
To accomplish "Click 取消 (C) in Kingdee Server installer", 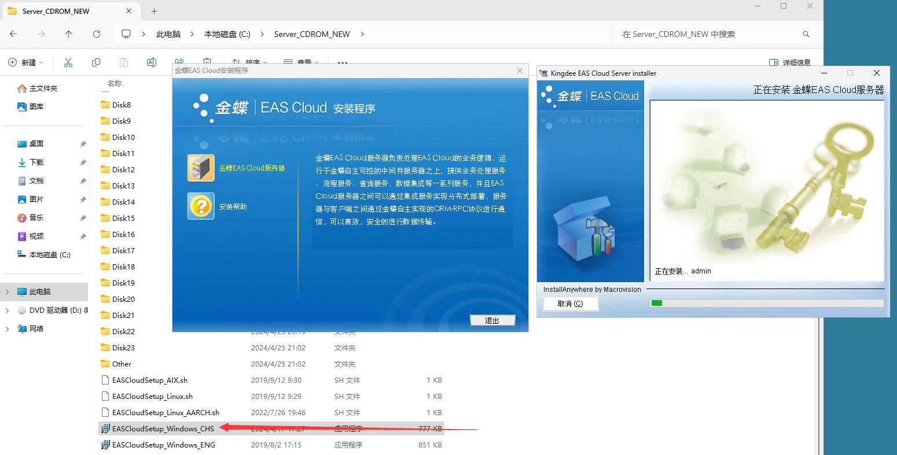I will click(x=571, y=304).
